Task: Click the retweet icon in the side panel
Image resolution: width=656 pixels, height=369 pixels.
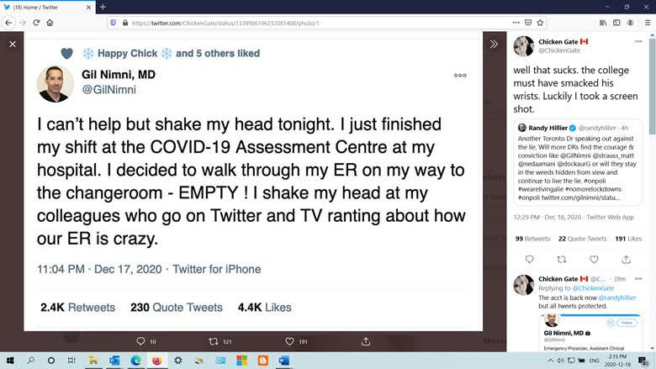Action: 562,259
